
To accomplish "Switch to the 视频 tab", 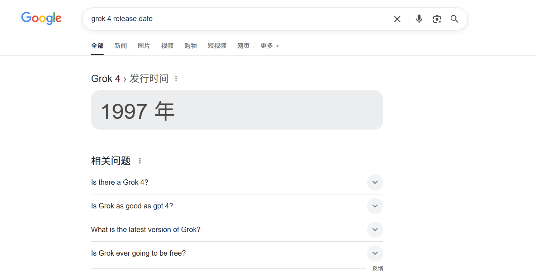I will [167, 46].
